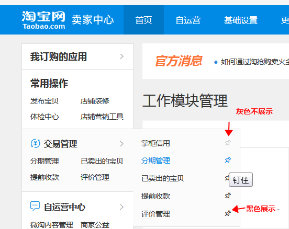The height and width of the screenshot is (229, 289).
Task: Toggle the blue pin for 分期管理
Action: coord(228,160)
